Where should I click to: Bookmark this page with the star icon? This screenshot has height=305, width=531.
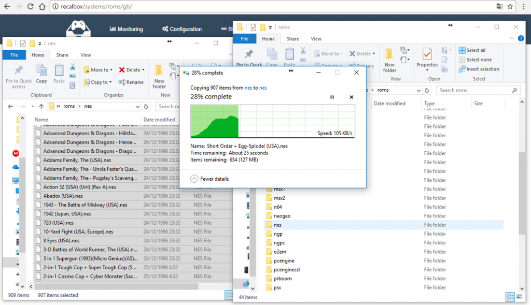coord(510,6)
